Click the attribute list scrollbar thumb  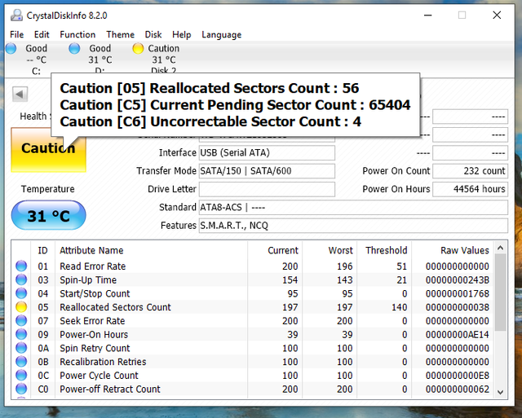pos(500,293)
